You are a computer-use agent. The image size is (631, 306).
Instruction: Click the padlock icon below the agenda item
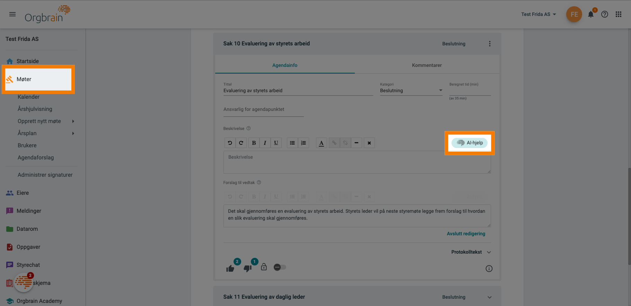264,267
